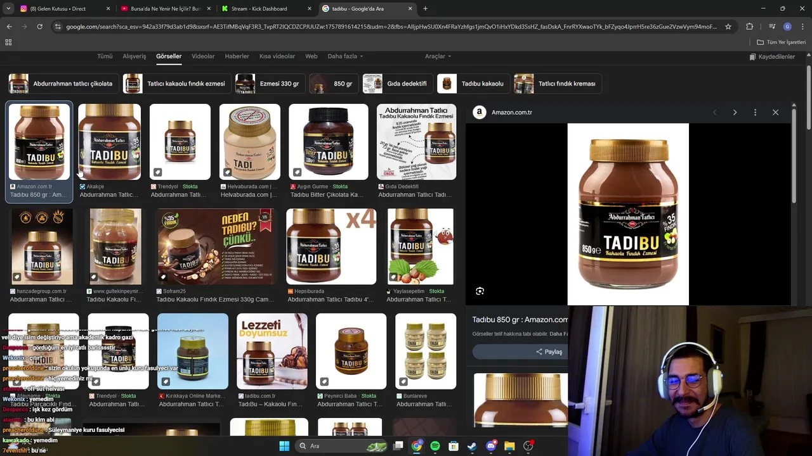Bookmark this page with the star icon

coord(728,27)
